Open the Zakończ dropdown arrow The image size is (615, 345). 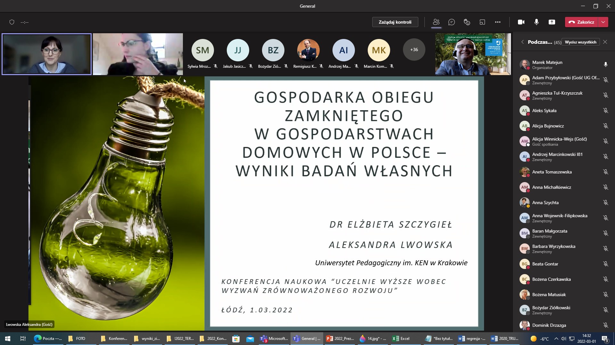(x=604, y=22)
